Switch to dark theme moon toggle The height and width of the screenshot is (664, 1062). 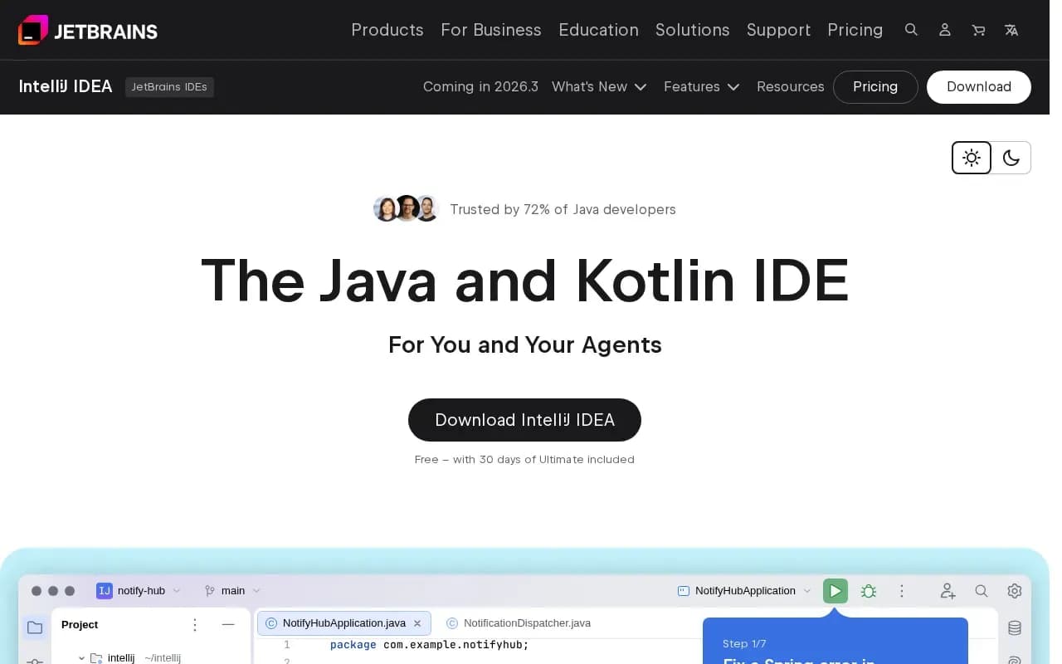(x=1011, y=158)
